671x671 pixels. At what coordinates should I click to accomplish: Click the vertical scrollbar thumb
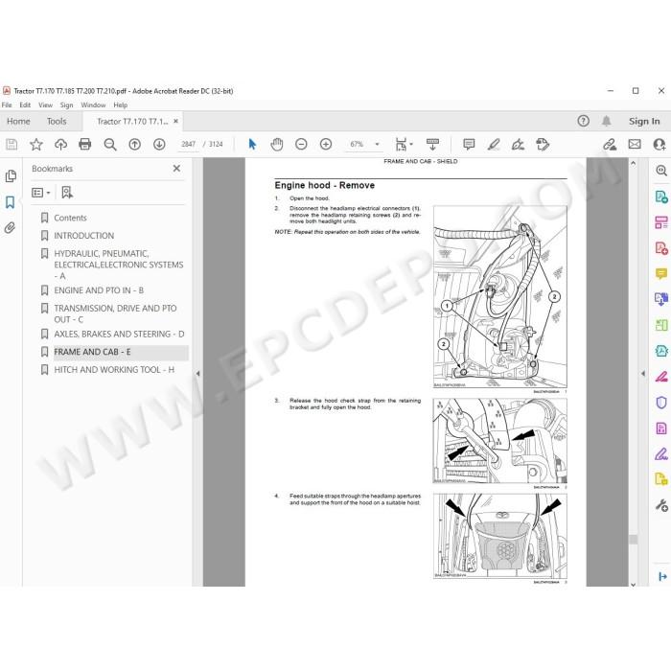[x=633, y=539]
